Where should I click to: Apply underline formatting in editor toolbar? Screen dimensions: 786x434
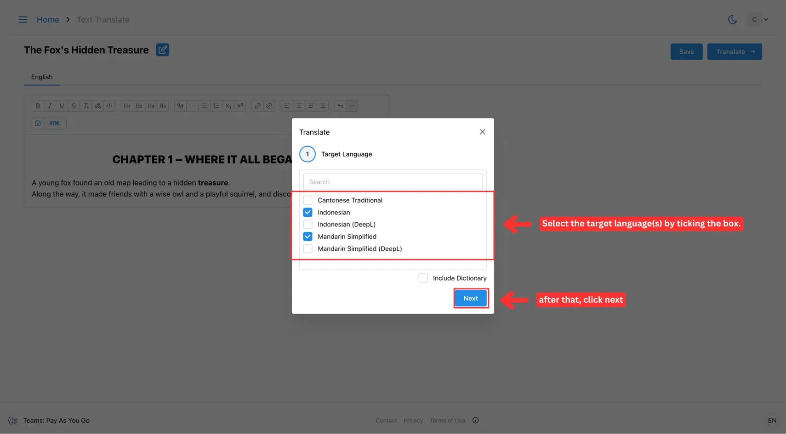tap(62, 106)
